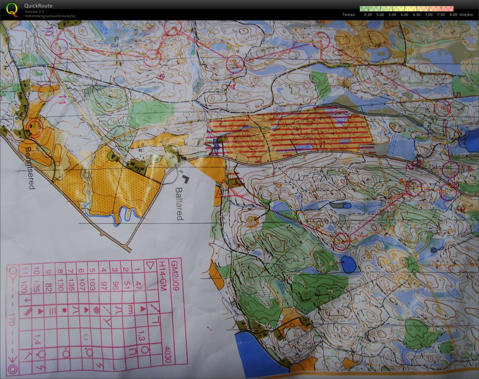This screenshot has width=479, height=379.
Task: Click the Tempo legend label
Action: point(349,15)
